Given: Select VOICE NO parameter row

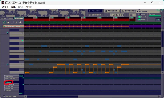Looking at the screenshot, I should (x=12, y=86).
